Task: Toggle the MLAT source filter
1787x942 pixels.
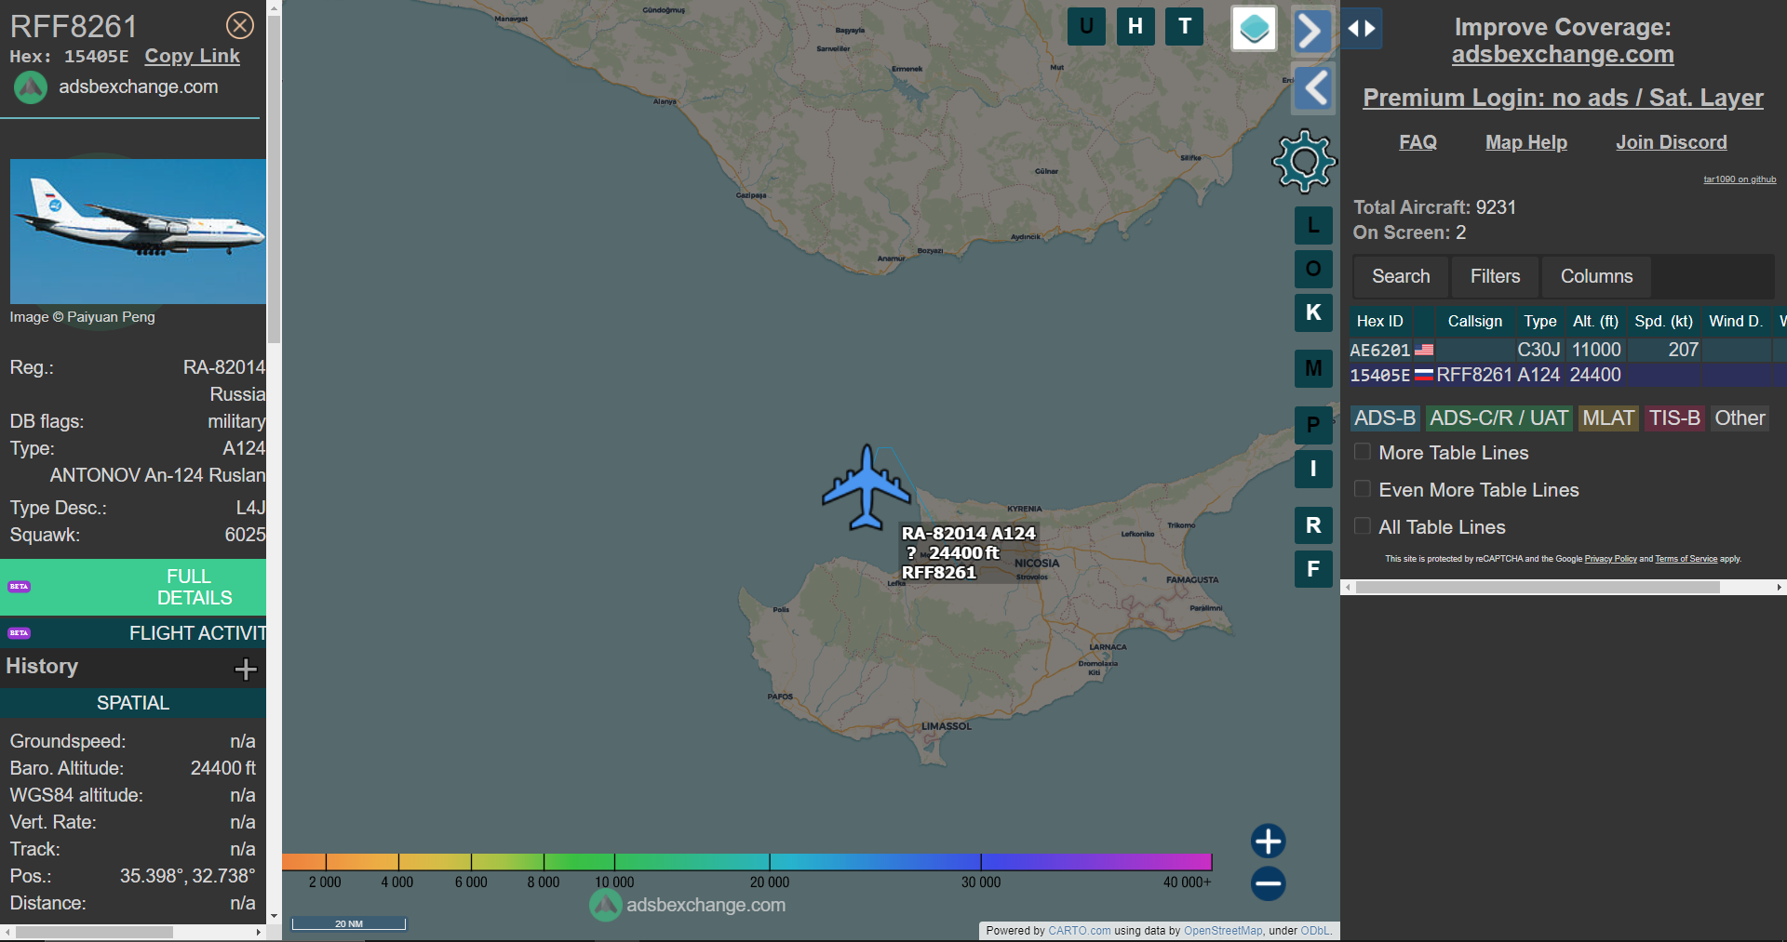Action: click(1608, 418)
